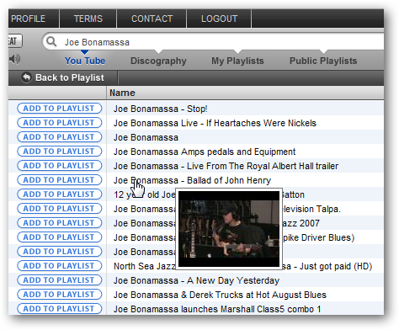Select 'Joe Bonamassa & Derek Trucks at Hot August Blues'
Screen dimensions: 399x330
(220, 295)
